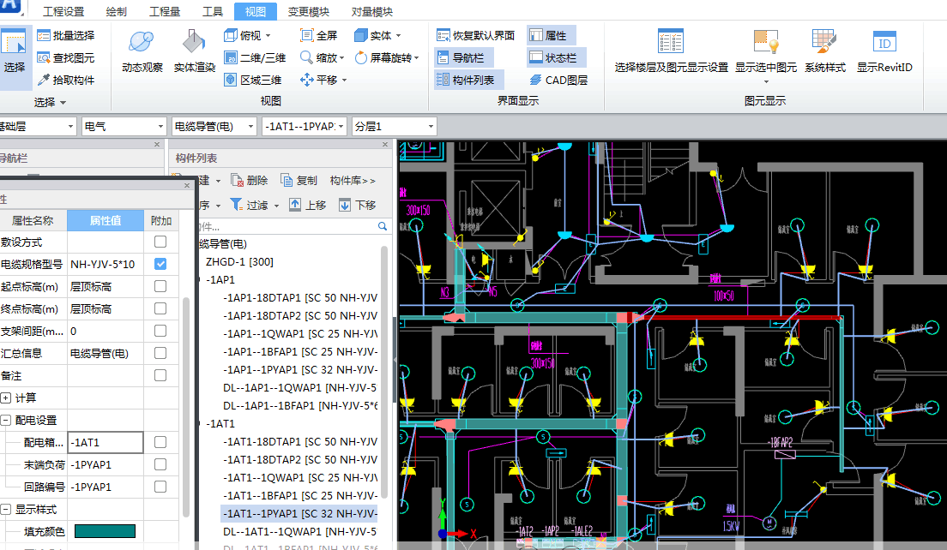Expand the 选择 group dropdown arrow
Screen dimensions: 947x550
point(63,103)
